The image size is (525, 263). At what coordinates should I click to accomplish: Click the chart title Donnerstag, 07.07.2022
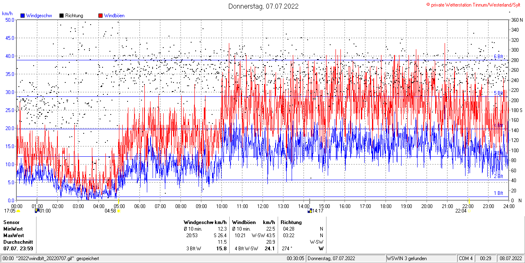(x=263, y=6)
